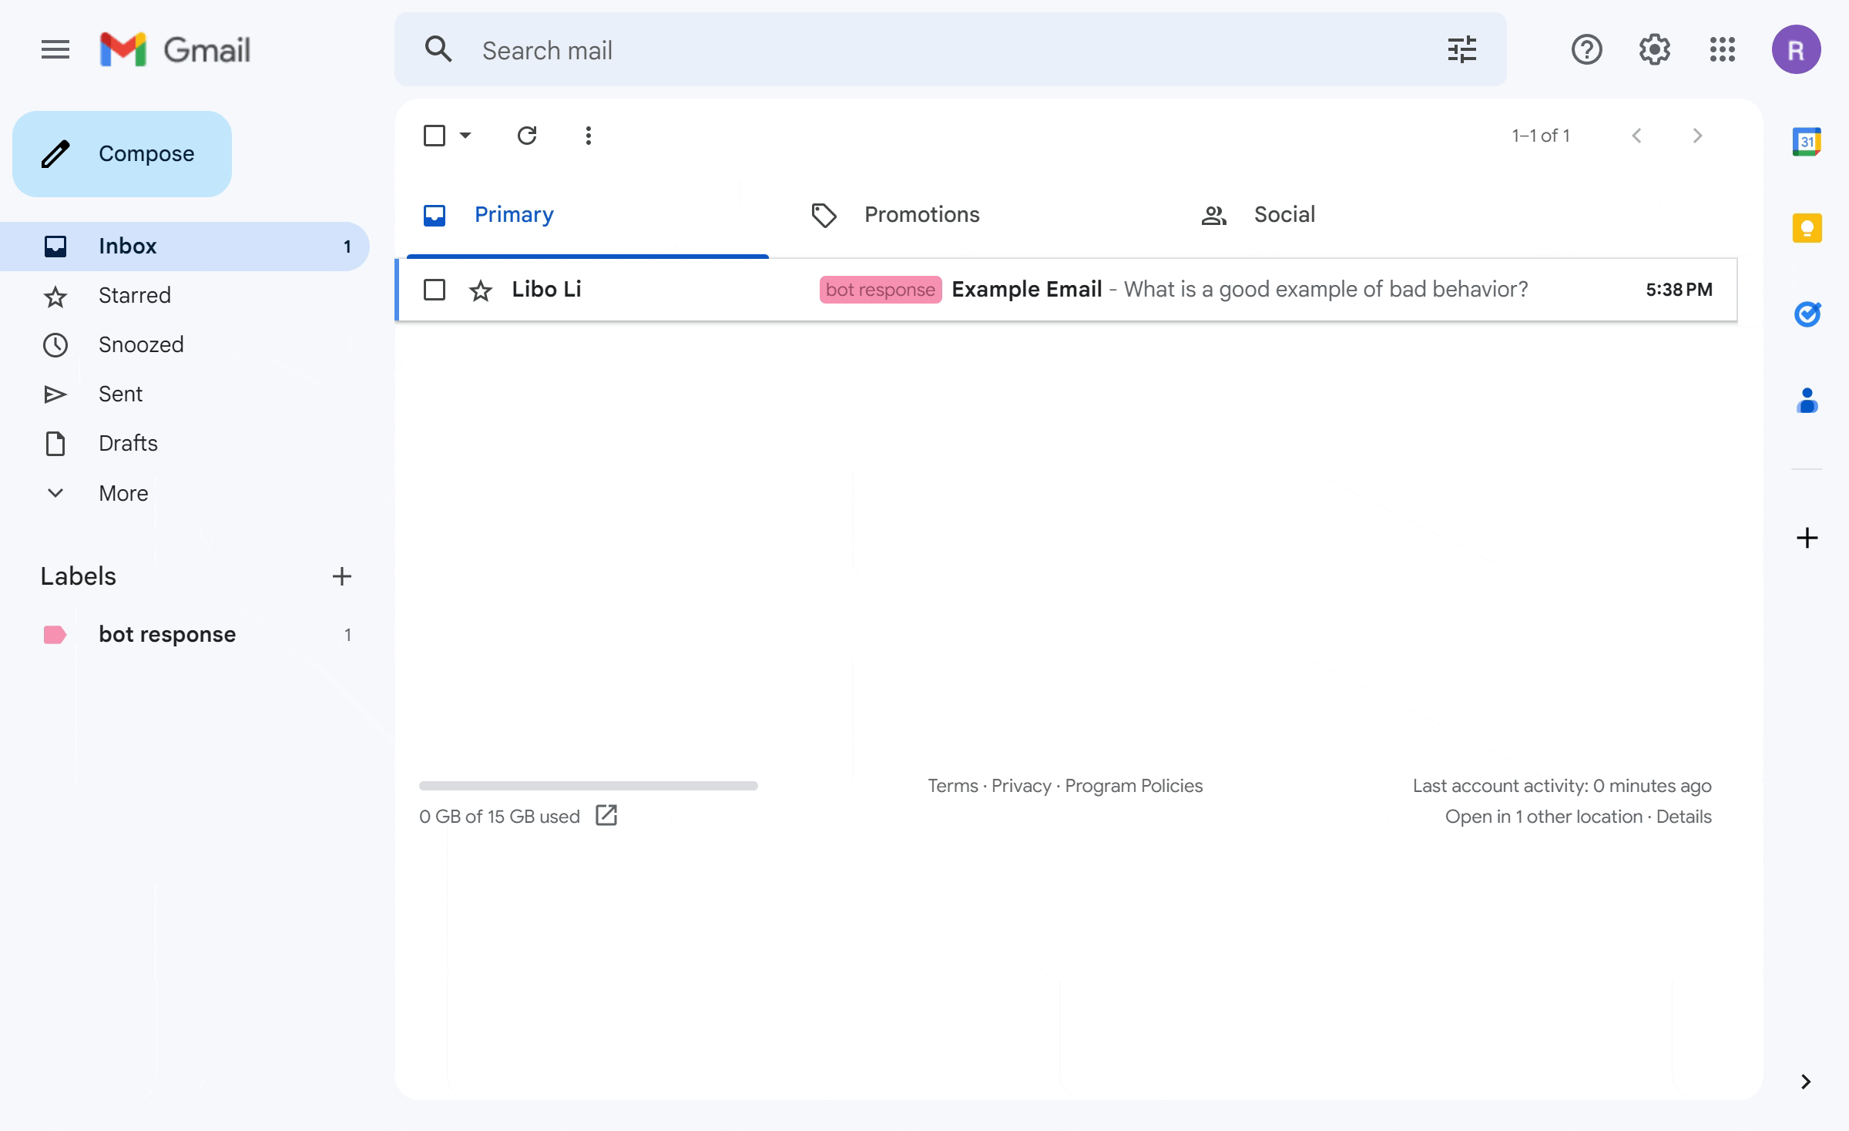Show search options filter icon
The height and width of the screenshot is (1131, 1849).
coord(1461,50)
